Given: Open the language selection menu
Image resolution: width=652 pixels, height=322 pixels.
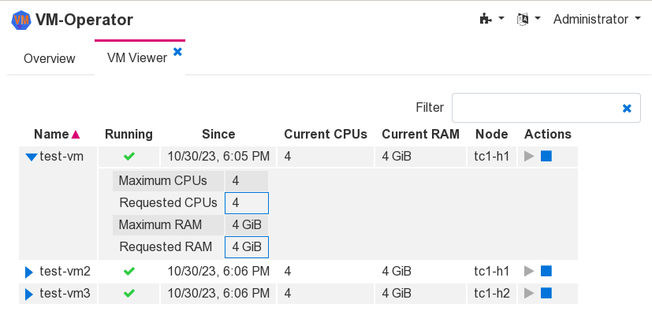Looking at the screenshot, I should [x=527, y=19].
